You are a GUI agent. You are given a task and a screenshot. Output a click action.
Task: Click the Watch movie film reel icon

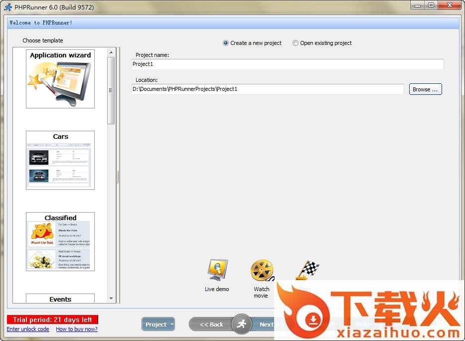pos(262,270)
